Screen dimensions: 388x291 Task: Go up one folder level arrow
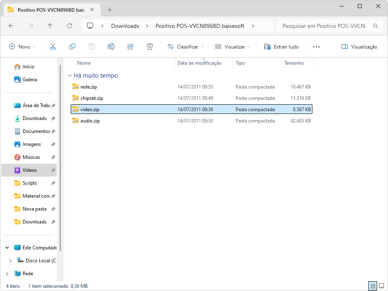[50, 26]
